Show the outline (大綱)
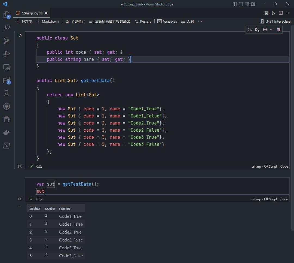This screenshot has height=263, width=294. click(x=187, y=22)
